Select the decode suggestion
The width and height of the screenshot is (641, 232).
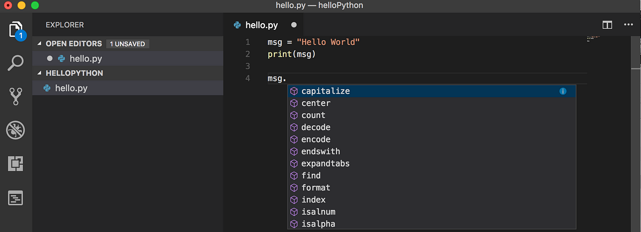click(x=431, y=127)
